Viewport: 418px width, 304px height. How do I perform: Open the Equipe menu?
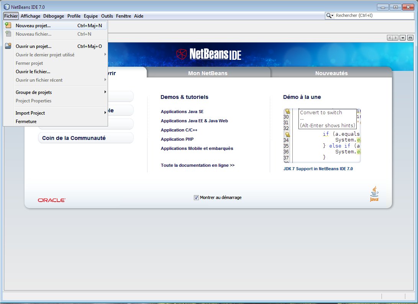click(91, 16)
